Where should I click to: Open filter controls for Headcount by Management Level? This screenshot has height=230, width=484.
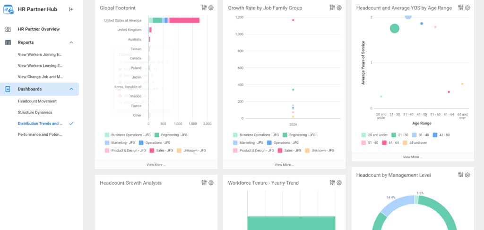pyautogui.click(x=460, y=174)
